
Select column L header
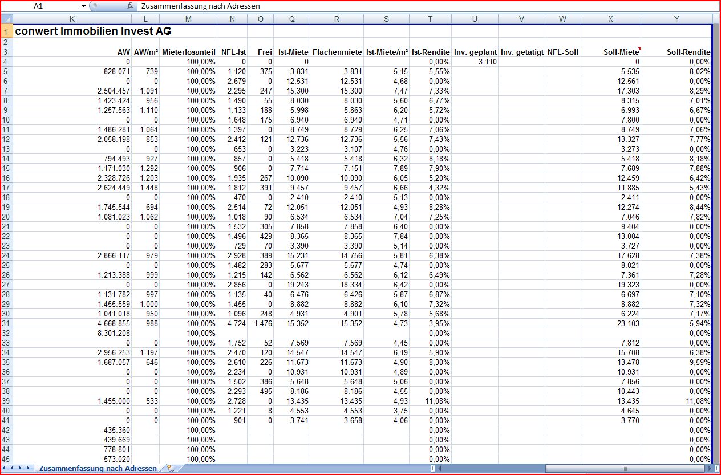coord(145,19)
